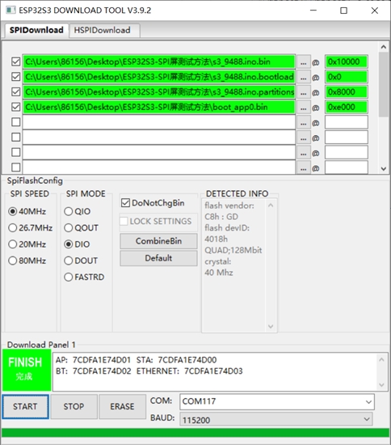Close the ESP32S3 Download Tool window

pyautogui.click(x=375, y=11)
